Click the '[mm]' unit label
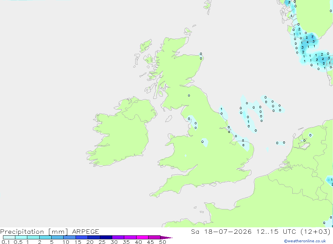The width and height of the screenshot is (333, 244). (58, 232)
